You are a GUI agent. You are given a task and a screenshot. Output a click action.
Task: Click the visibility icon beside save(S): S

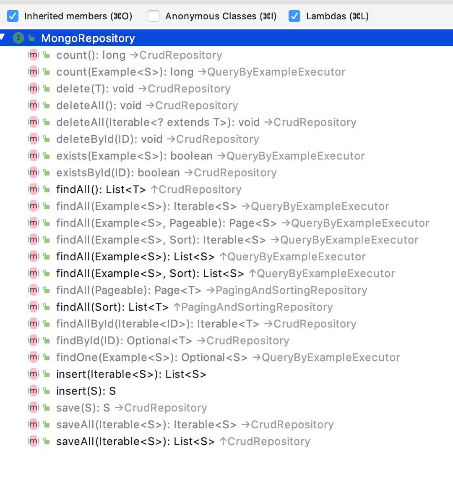click(x=47, y=407)
